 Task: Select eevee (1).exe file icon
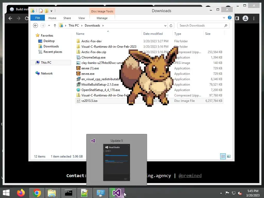click(x=78, y=68)
